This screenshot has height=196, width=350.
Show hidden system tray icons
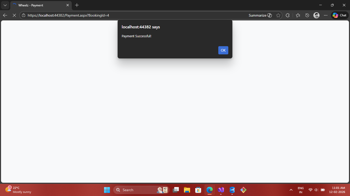(x=291, y=190)
